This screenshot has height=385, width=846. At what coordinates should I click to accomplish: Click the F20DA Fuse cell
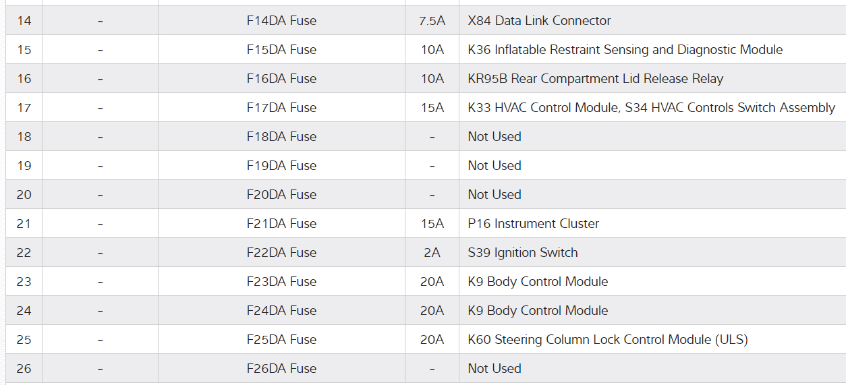pyautogui.click(x=281, y=195)
